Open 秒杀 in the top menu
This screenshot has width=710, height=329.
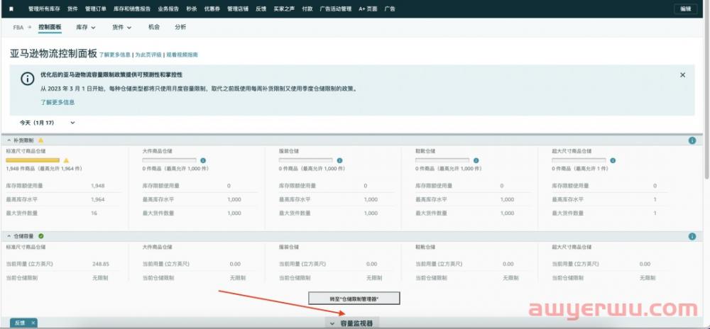click(x=192, y=9)
